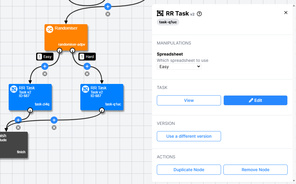Click the VERSION section label
The width and height of the screenshot is (296, 184).
tap(166, 123)
